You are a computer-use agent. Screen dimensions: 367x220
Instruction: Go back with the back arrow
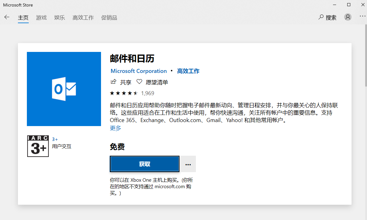click(7, 17)
